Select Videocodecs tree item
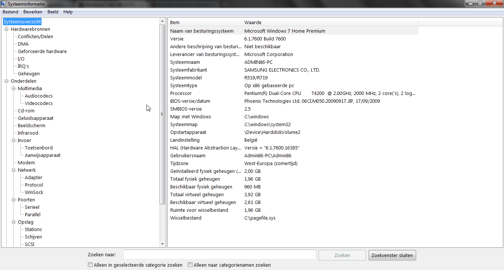504x270 pixels. [39, 103]
